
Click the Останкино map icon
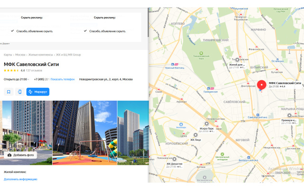[x=277, y=59]
